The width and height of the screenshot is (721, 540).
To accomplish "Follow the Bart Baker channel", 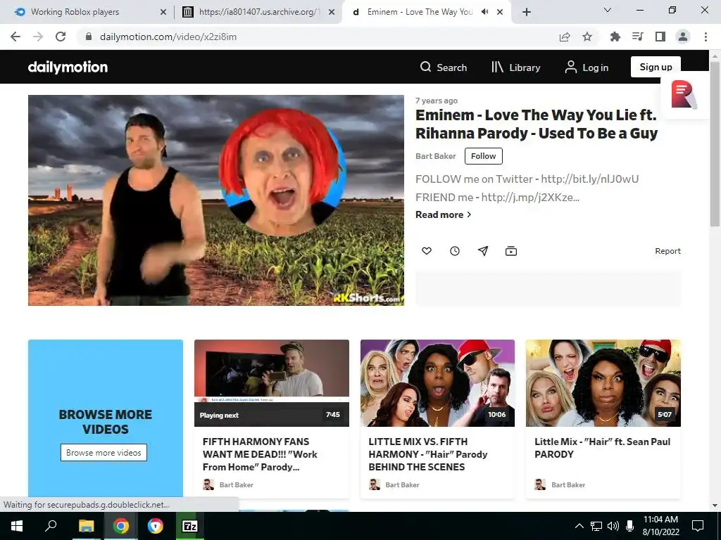I will pyautogui.click(x=483, y=156).
